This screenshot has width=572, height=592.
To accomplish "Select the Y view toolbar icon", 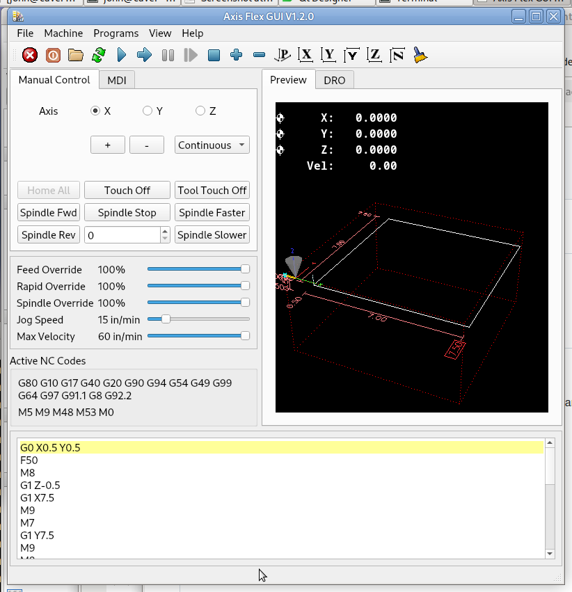I will 328,55.
